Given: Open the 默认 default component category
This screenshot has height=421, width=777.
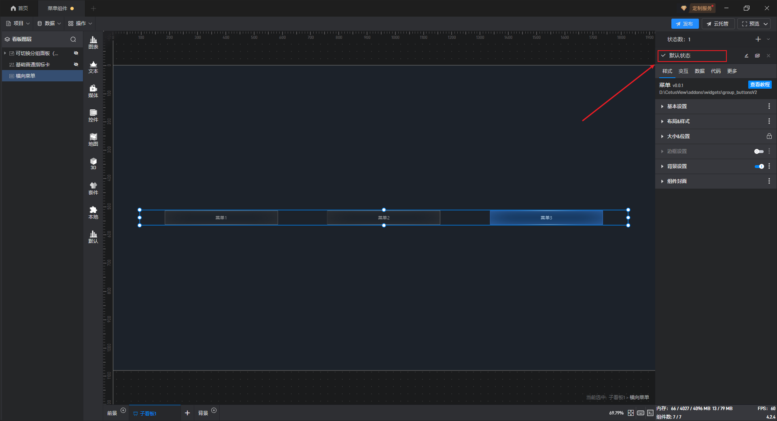Looking at the screenshot, I should (93, 237).
